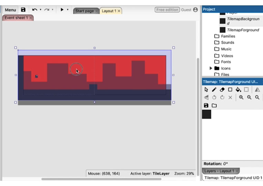
Task: Click rotate tile clockwise icon
Action: [222, 97]
